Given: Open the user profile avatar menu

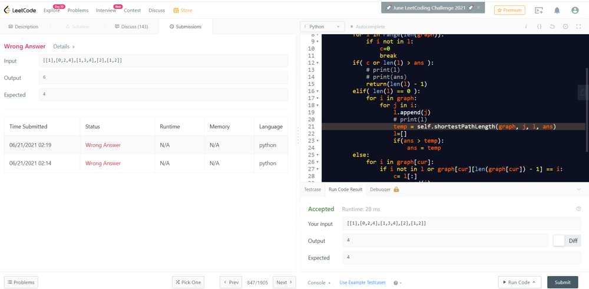Looking at the screenshot, I should click(x=575, y=11).
